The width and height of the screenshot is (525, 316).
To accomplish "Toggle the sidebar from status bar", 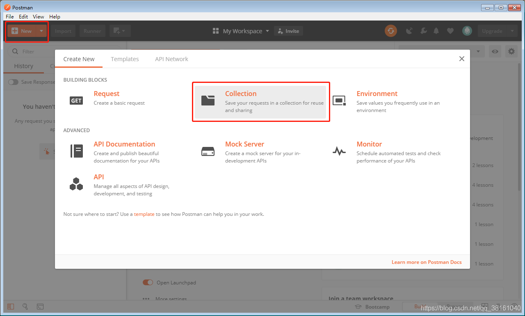I will tap(11, 306).
